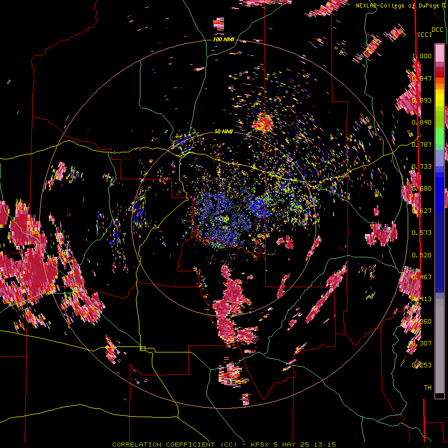Click the gray lower segment of the color bar

[x=440, y=346]
